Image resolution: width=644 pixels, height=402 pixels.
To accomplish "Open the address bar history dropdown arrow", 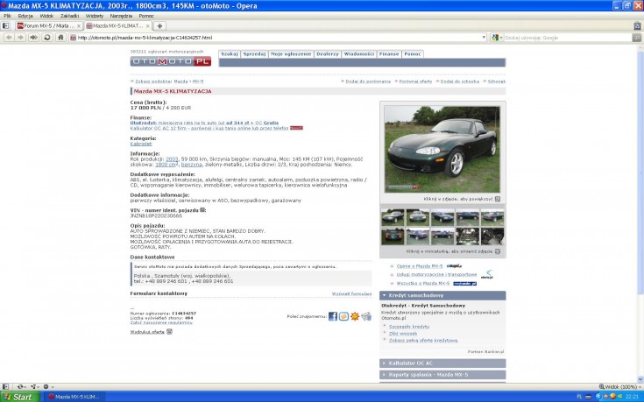I will tap(484, 38).
